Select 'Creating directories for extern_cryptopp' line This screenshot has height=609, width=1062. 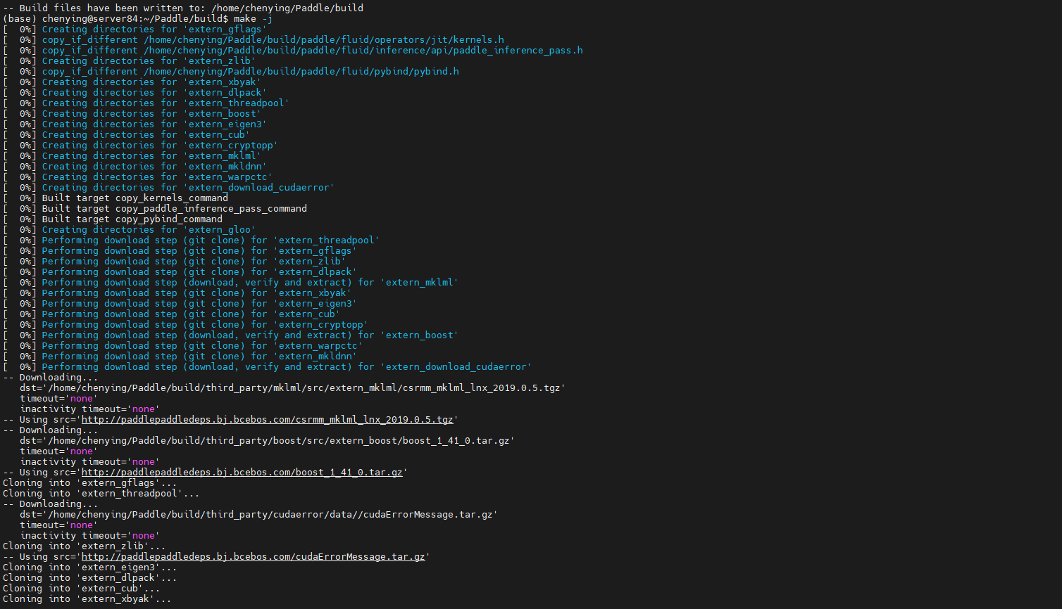(x=141, y=145)
